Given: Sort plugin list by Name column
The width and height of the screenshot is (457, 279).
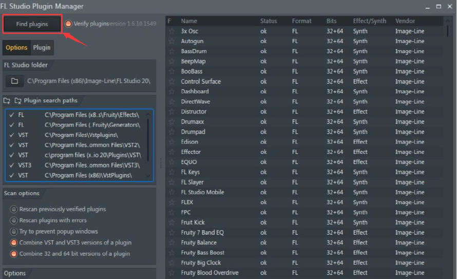Looking at the screenshot, I should pos(189,21).
